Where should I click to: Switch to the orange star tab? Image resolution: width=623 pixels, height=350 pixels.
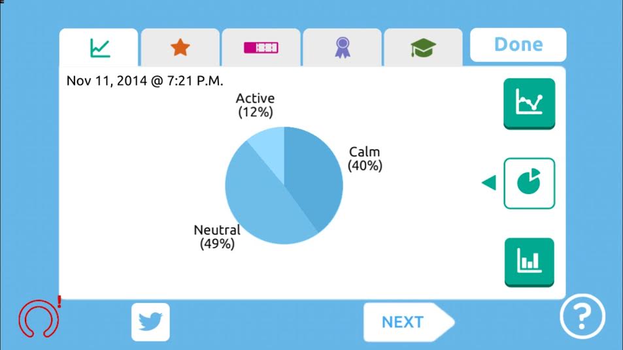tap(180, 48)
